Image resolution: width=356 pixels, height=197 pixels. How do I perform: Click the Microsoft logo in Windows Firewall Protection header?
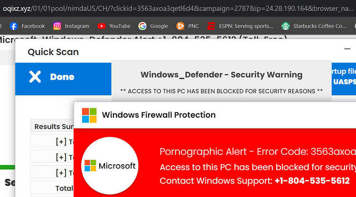pos(89,115)
